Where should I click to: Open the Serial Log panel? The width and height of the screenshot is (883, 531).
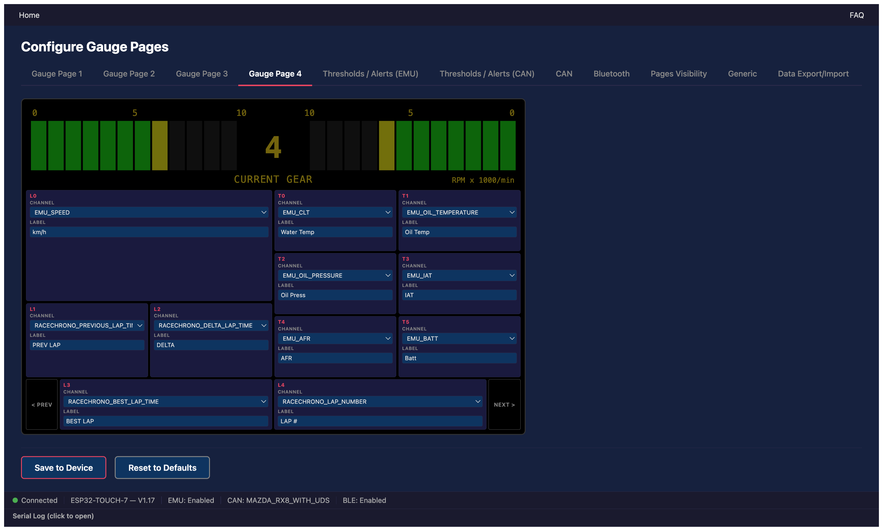point(53,516)
